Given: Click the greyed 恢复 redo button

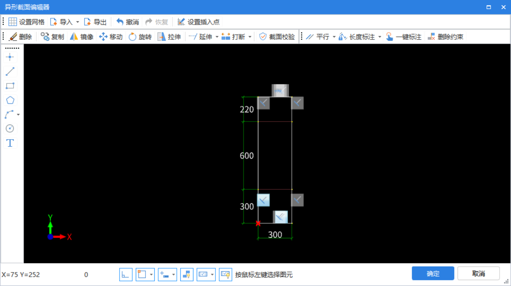Looking at the screenshot, I should coord(156,22).
